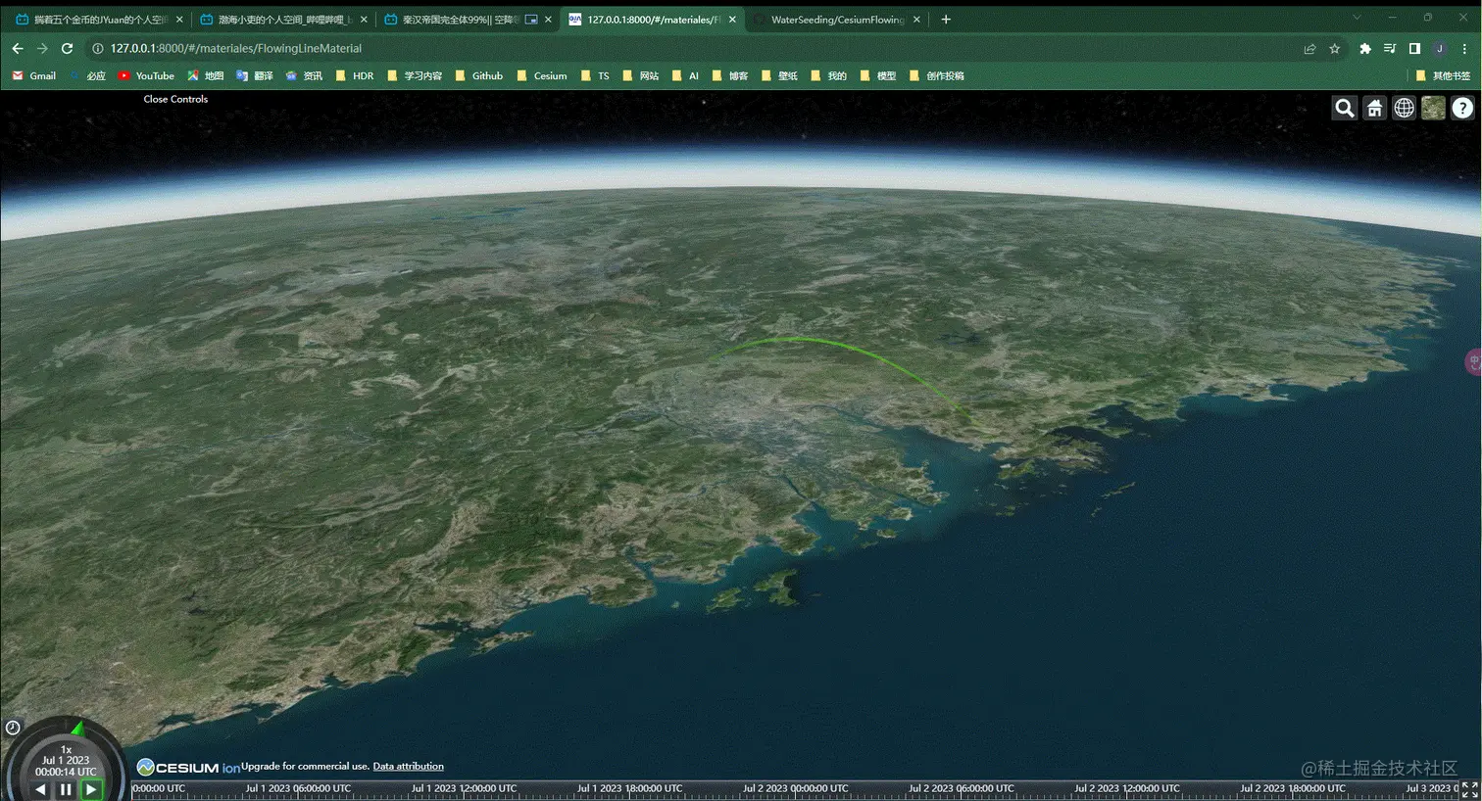This screenshot has height=801, width=1482.
Task: Click picture-in-picture icon on 秦汉帝国 tab
Action: 531,20
